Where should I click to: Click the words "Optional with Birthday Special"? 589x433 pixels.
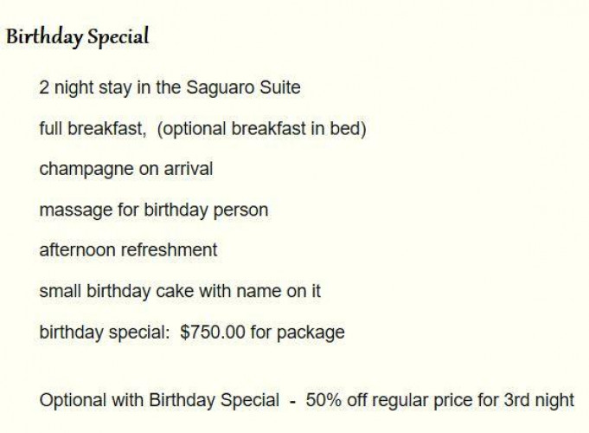tap(159, 401)
